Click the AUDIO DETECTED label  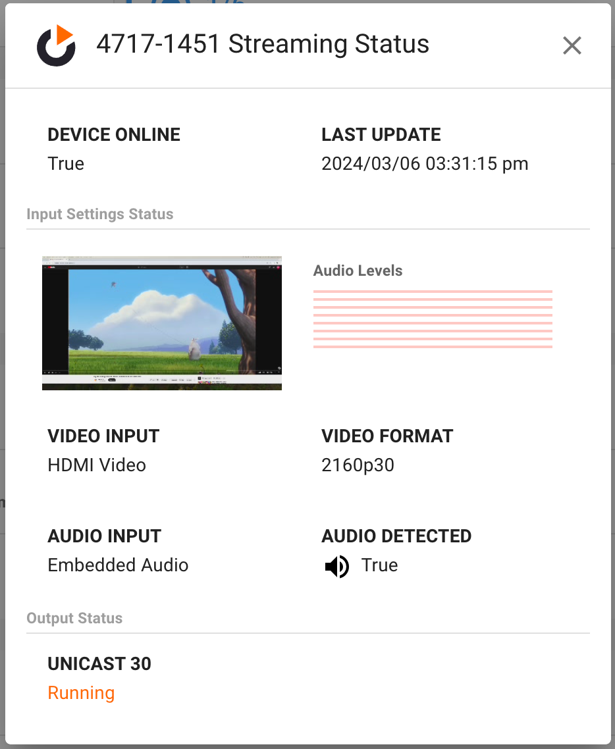tap(396, 536)
